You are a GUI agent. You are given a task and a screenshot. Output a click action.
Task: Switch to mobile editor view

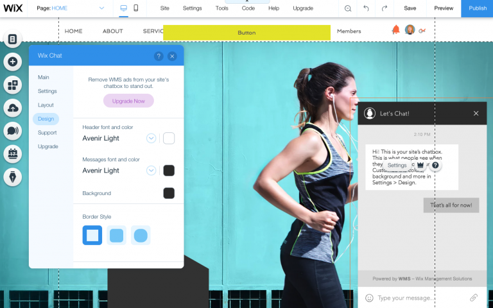point(136,8)
